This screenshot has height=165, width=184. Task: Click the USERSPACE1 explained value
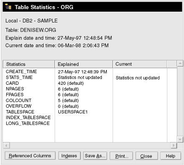pos(73,112)
